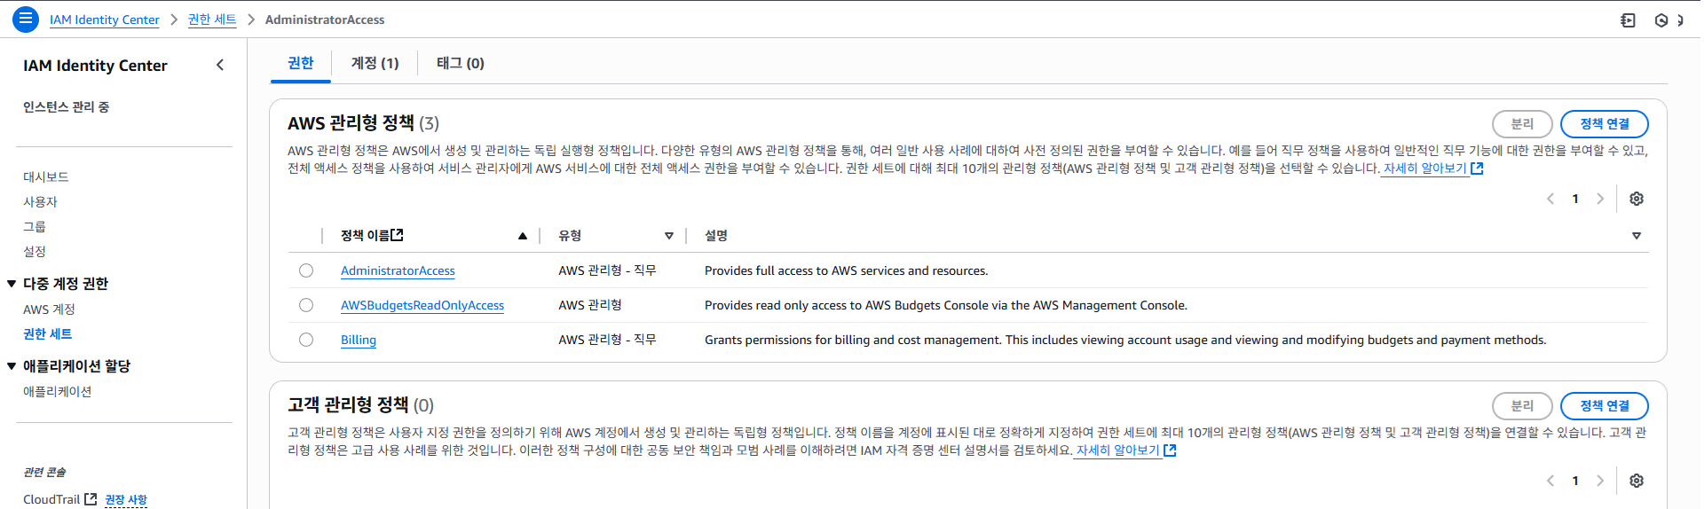
Task: Open 사용자 in sidebar
Action: click(40, 202)
